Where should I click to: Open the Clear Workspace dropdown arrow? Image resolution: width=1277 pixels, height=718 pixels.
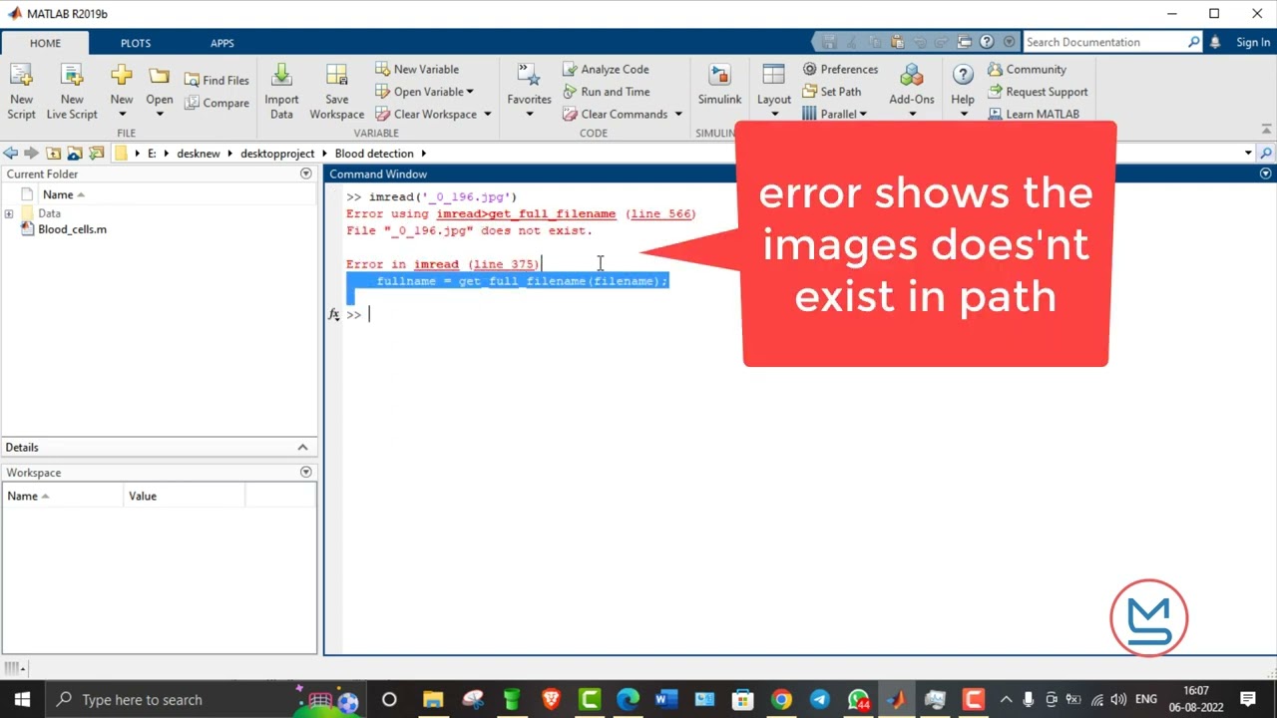488,114
